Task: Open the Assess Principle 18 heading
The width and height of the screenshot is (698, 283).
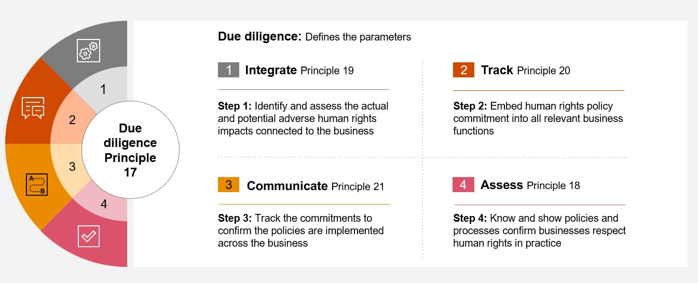Action: [x=530, y=185]
